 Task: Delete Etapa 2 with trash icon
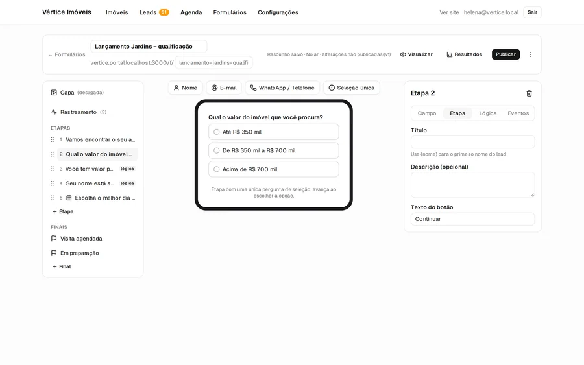click(529, 93)
